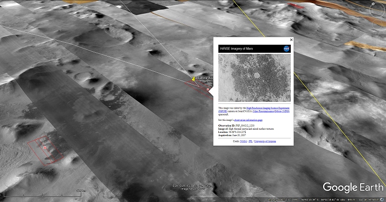
Task: Close the HiRISE imagery info balloon
Action: [x=291, y=40]
